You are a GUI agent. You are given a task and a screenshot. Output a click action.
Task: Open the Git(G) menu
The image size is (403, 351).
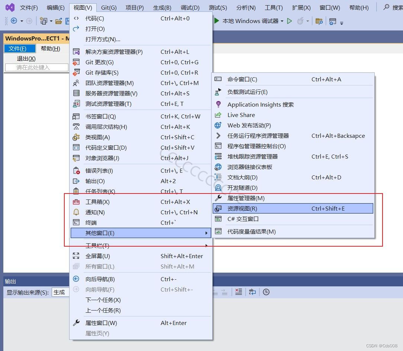[x=109, y=7]
